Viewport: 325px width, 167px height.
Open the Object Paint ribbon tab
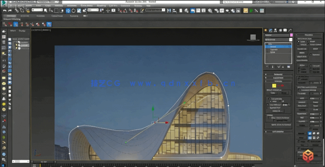(x=57, y=16)
